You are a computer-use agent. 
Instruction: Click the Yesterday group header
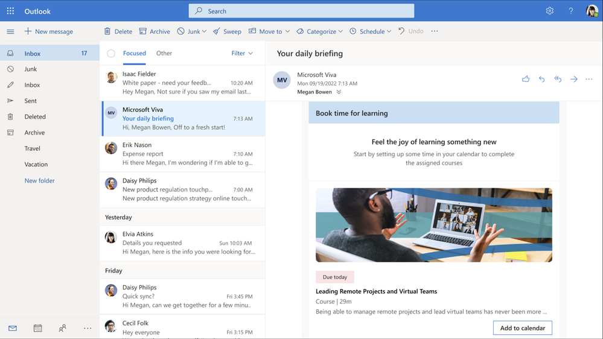coord(182,217)
